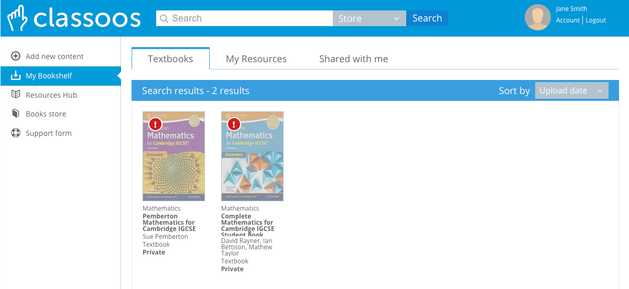
Task: Click the My Bookshelf download icon
Action: [x=16, y=76]
